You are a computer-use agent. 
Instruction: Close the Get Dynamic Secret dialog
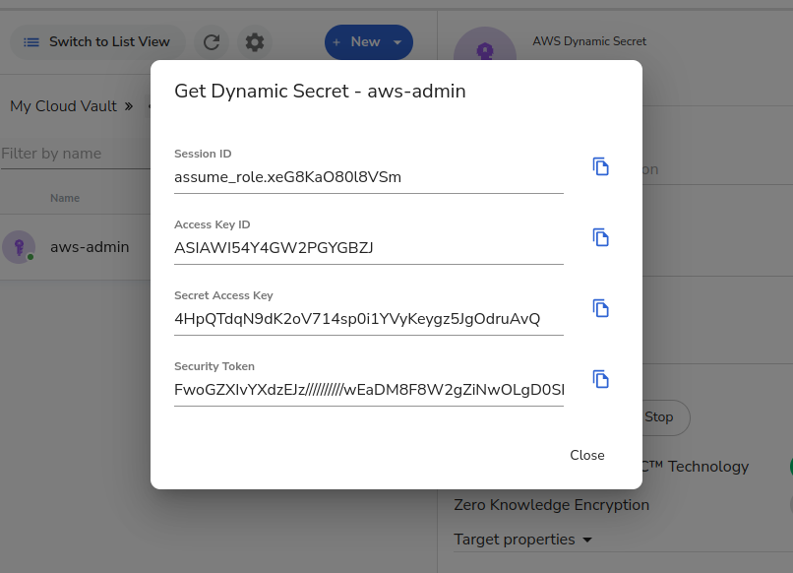tap(586, 455)
